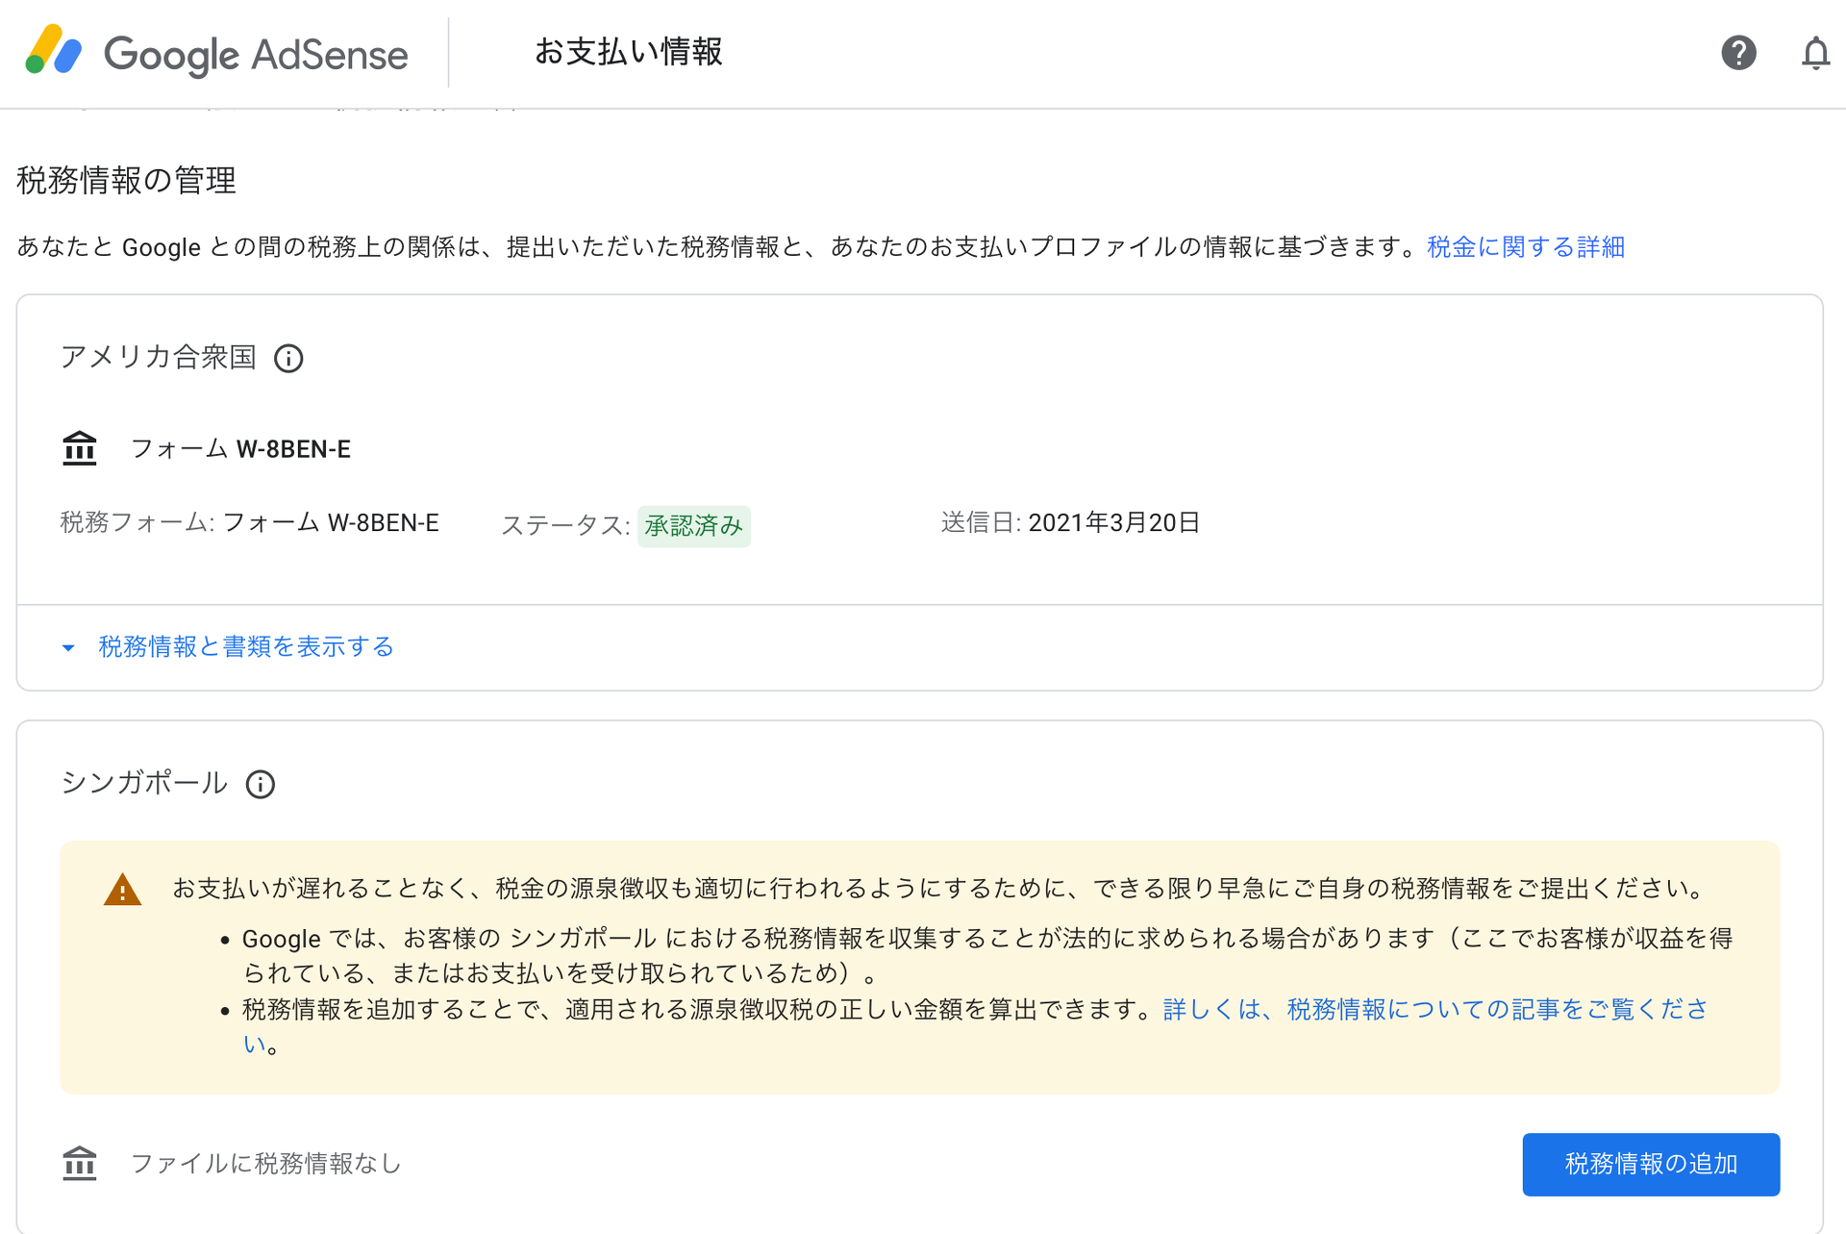Viewport: 1846px width, 1234px height.
Task: Expand the small blue dropdown arrow
Action: [68, 648]
